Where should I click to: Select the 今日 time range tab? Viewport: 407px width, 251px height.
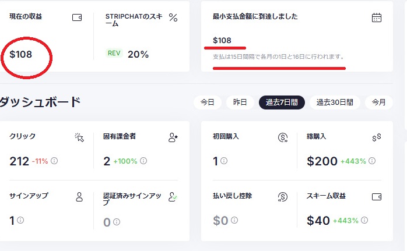coord(208,102)
